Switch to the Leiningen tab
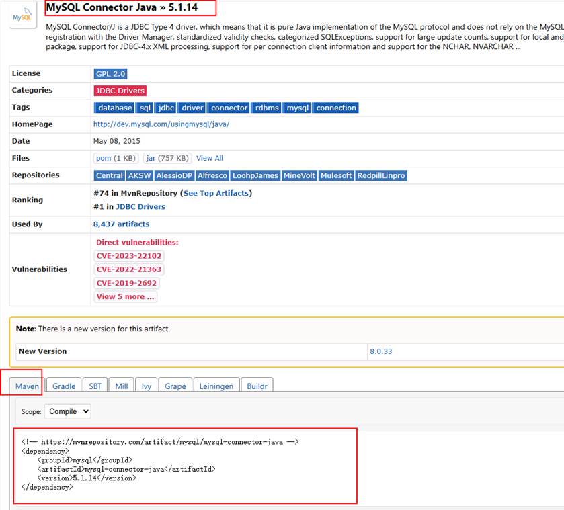Screen dimensions: 564x510 [216, 386]
